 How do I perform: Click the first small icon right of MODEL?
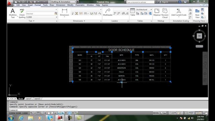tap(161, 113)
